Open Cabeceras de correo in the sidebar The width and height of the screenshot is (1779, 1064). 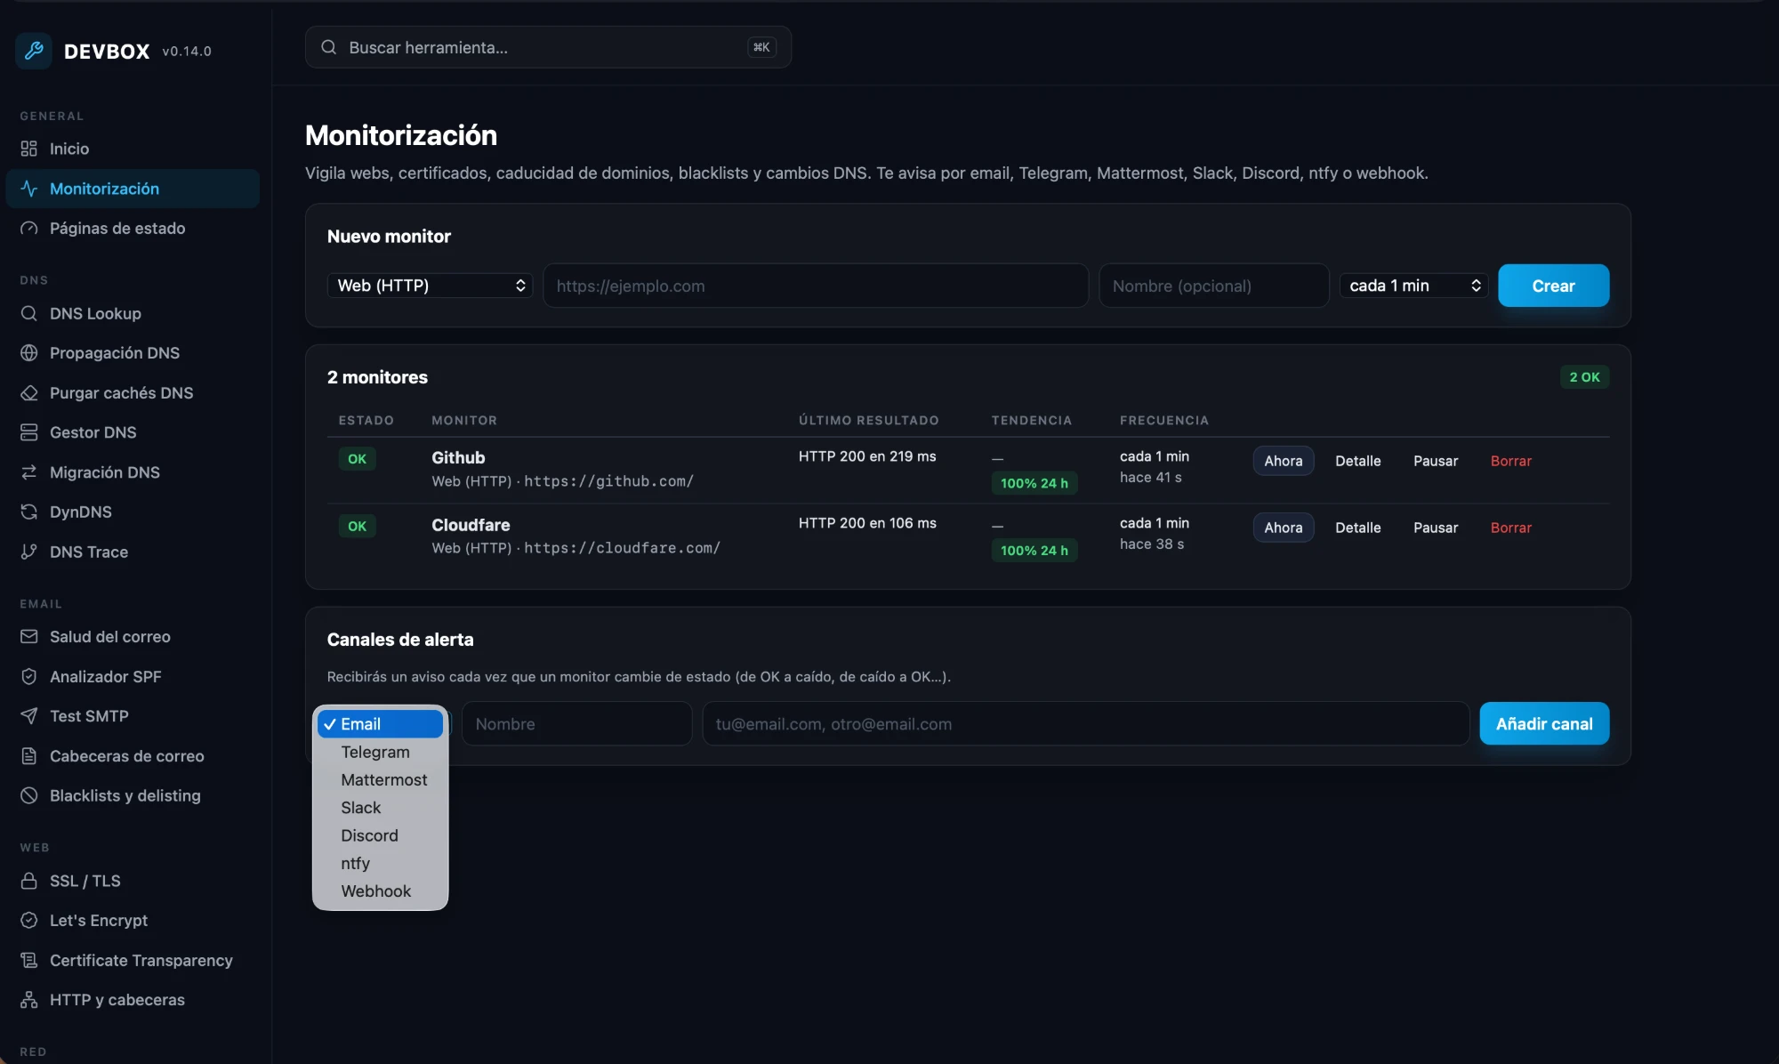coord(133,756)
